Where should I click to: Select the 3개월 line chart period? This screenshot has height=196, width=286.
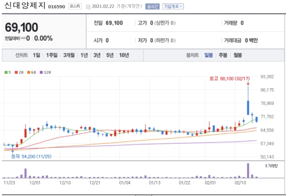pyautogui.click(x=69, y=55)
